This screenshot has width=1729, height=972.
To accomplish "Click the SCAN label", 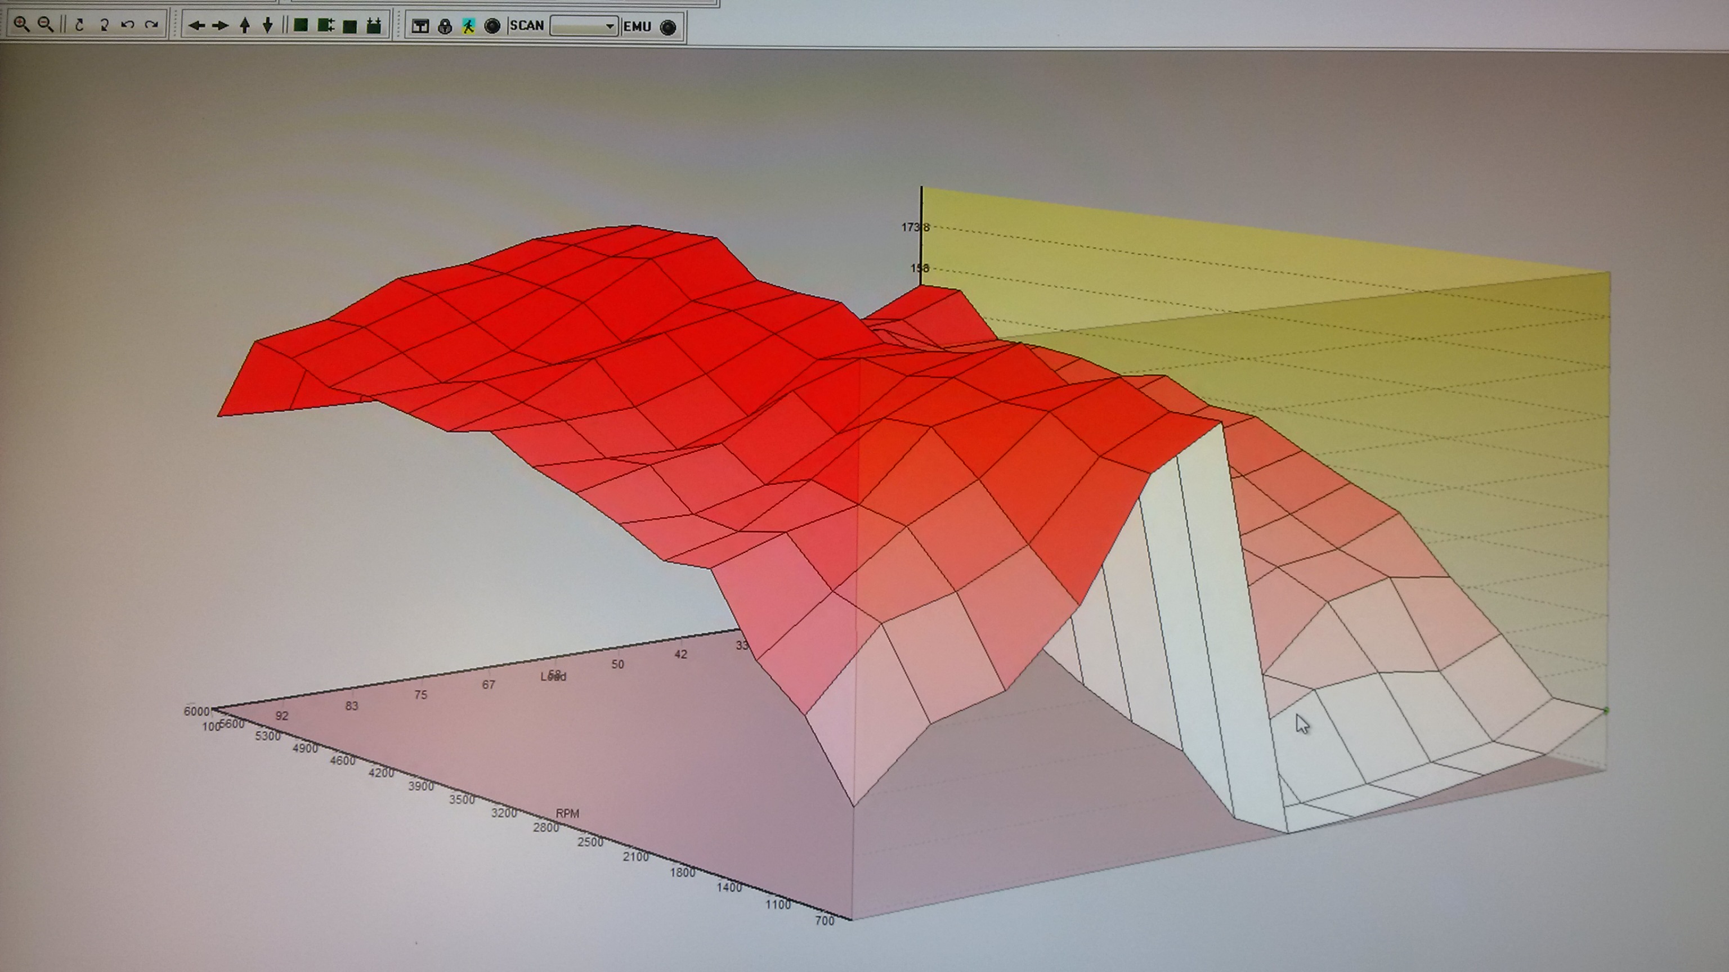I will coord(527,25).
